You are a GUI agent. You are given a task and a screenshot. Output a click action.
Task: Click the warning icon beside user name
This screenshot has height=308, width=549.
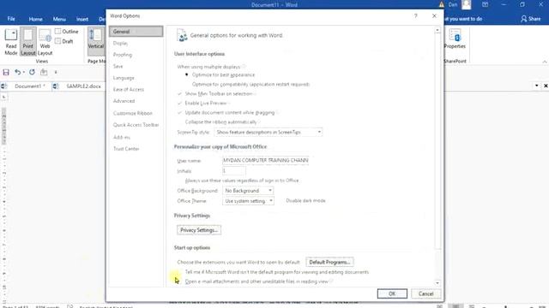point(442,5)
